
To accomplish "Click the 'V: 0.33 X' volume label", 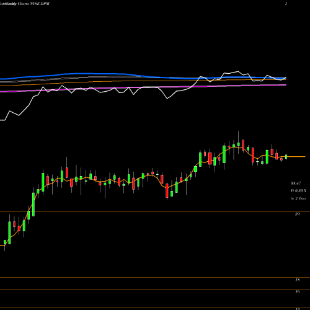I will pos(298,191).
